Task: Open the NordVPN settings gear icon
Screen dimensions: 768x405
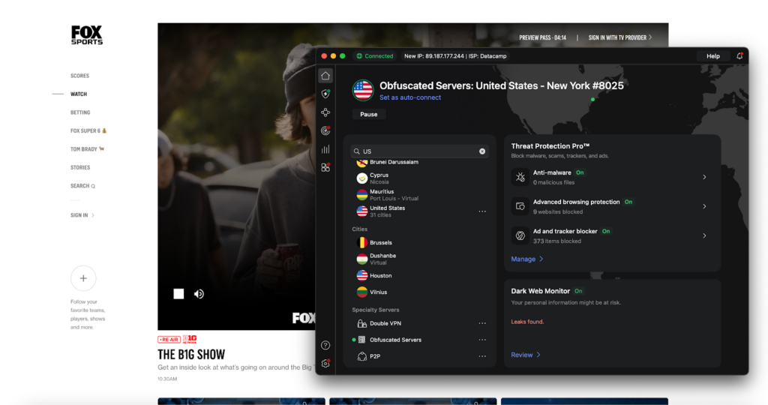Action: tap(325, 363)
